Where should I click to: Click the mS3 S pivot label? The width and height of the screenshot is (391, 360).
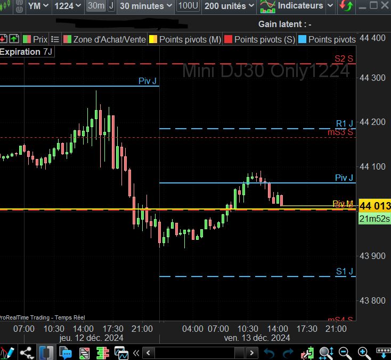[340, 132]
